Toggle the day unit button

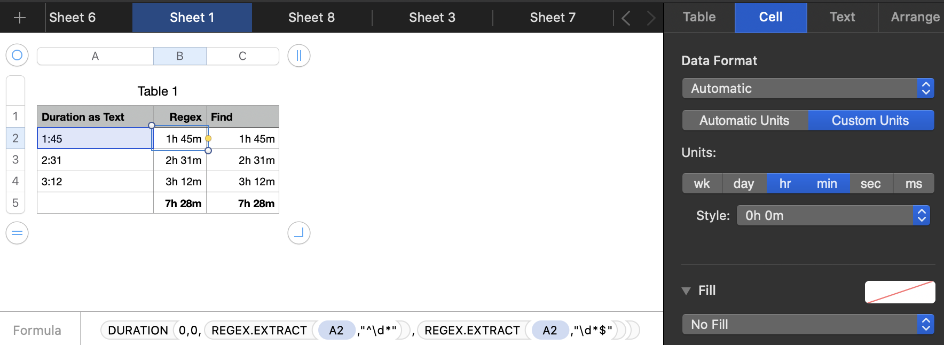click(743, 184)
